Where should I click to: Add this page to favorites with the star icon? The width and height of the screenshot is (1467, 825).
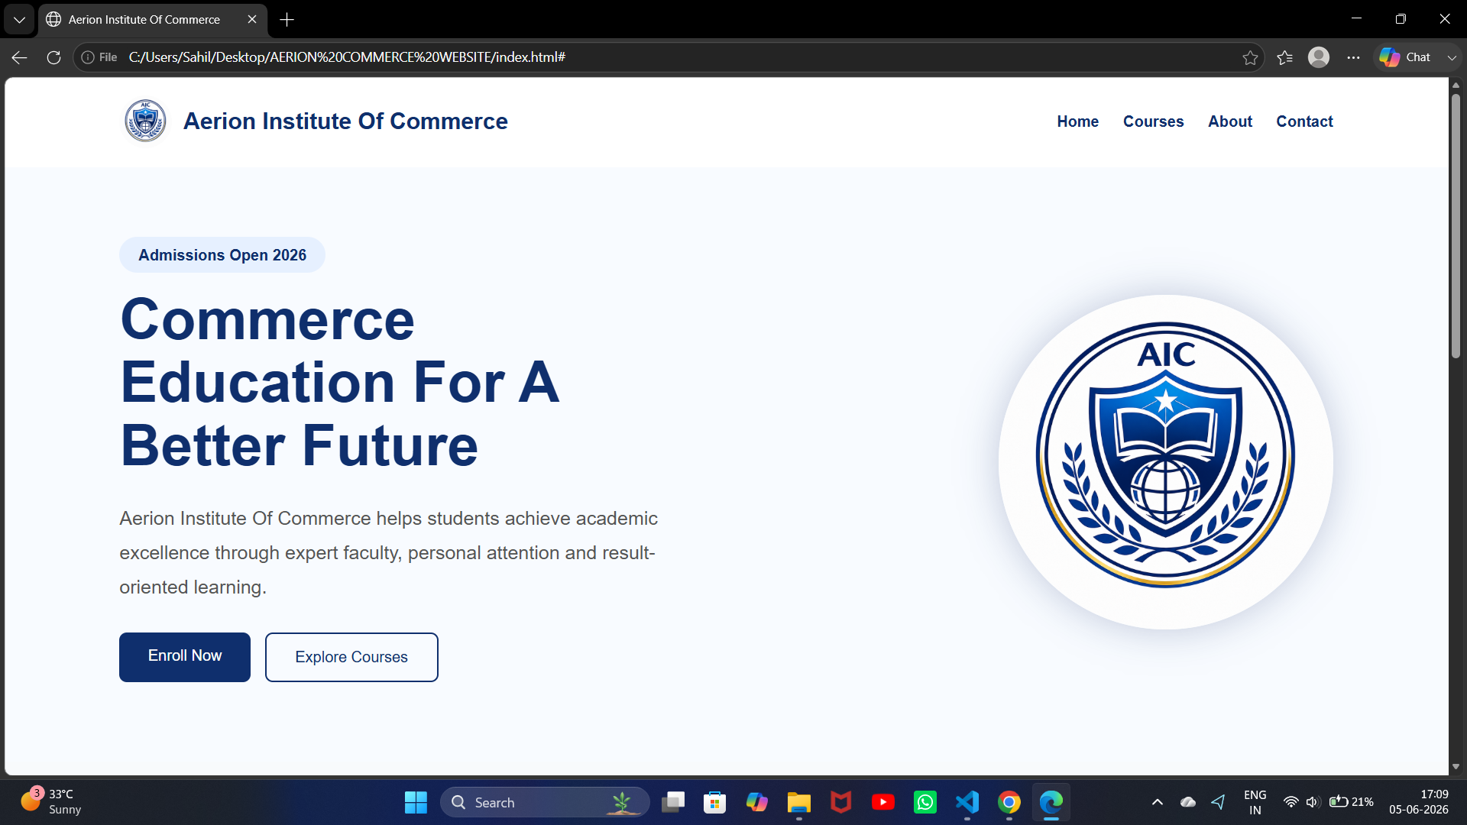[1250, 57]
